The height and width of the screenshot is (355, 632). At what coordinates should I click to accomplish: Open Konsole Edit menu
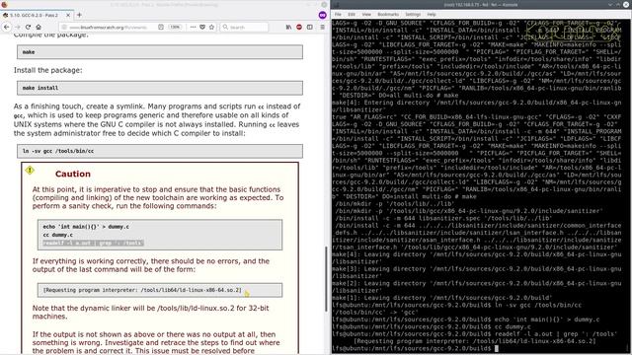(x=352, y=14)
